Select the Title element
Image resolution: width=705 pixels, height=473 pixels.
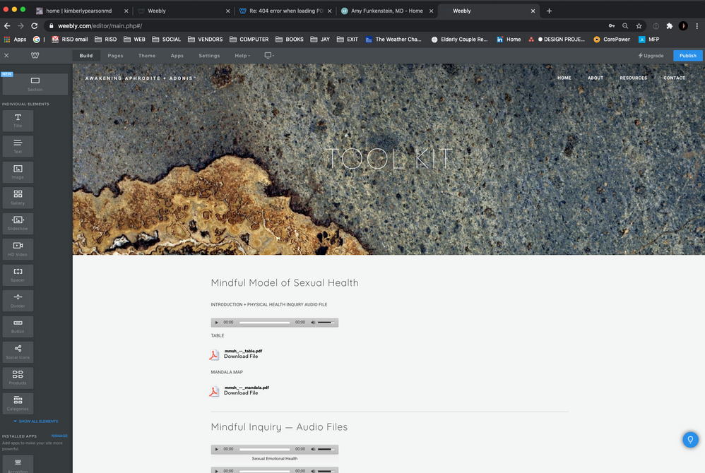(x=18, y=121)
